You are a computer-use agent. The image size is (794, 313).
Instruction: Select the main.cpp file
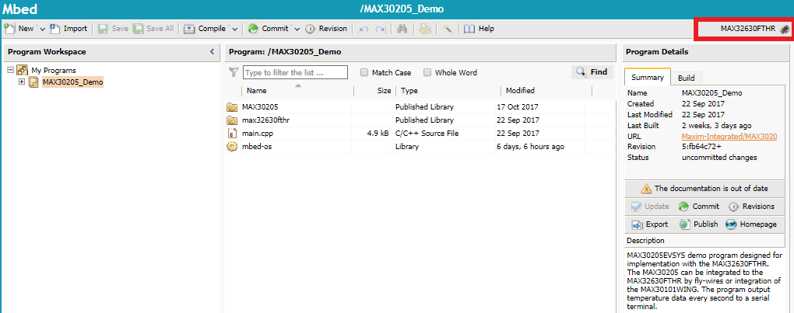(x=420, y=134)
